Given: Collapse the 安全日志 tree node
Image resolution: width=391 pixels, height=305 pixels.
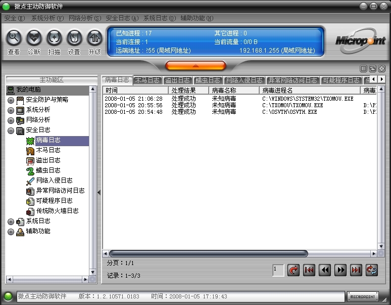Looking at the screenshot, I should coord(11,130).
